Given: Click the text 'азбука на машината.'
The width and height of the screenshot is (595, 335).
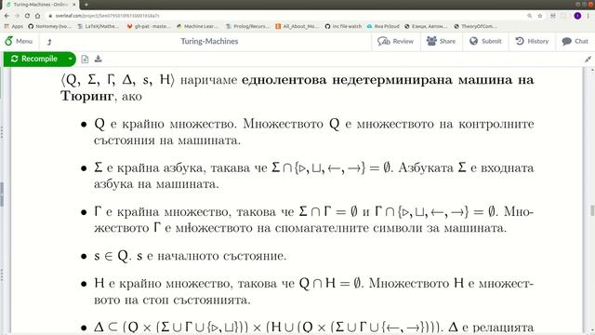Looking at the screenshot, I should [156, 184].
